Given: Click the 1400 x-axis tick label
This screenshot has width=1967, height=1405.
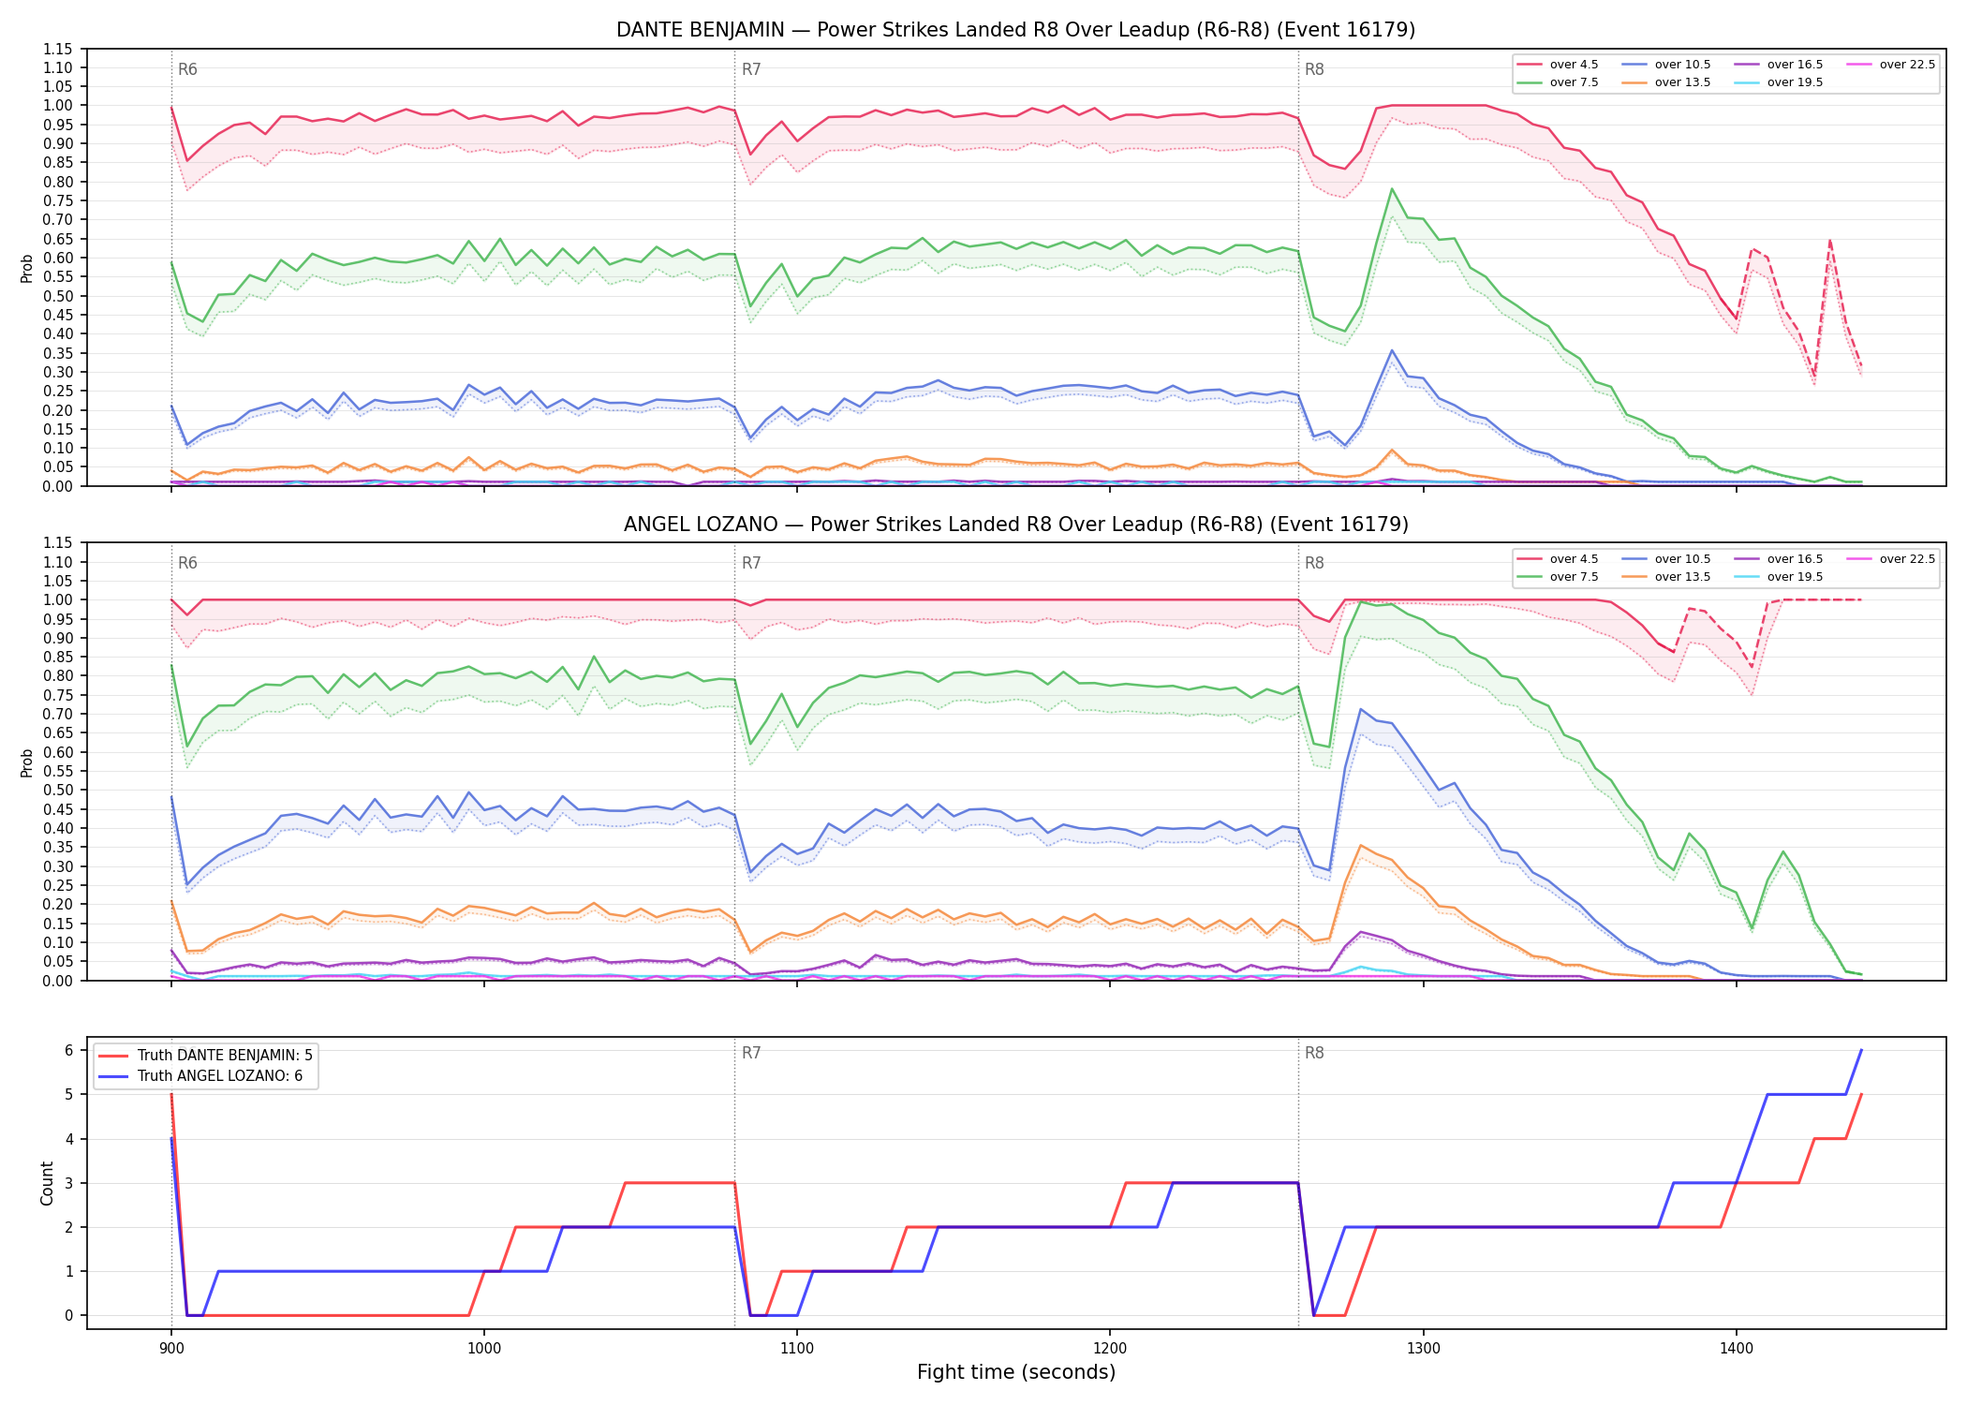Looking at the screenshot, I should 1737,1348.
